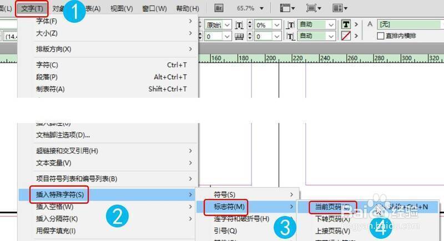Viewport: 444px width, 241px height.
Task: Open the upper 自动 dropdown arrow
Action: pyautogui.click(x=331, y=25)
